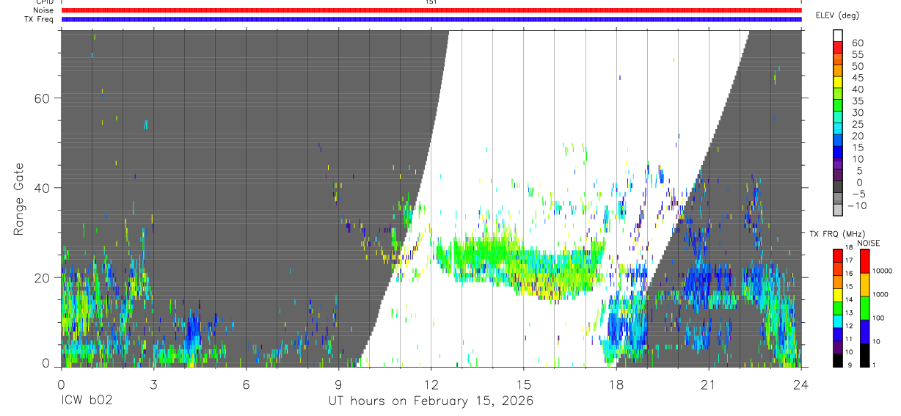The image size is (901, 416).
Task: Click x-axis tick label 9
Action: coord(338,384)
